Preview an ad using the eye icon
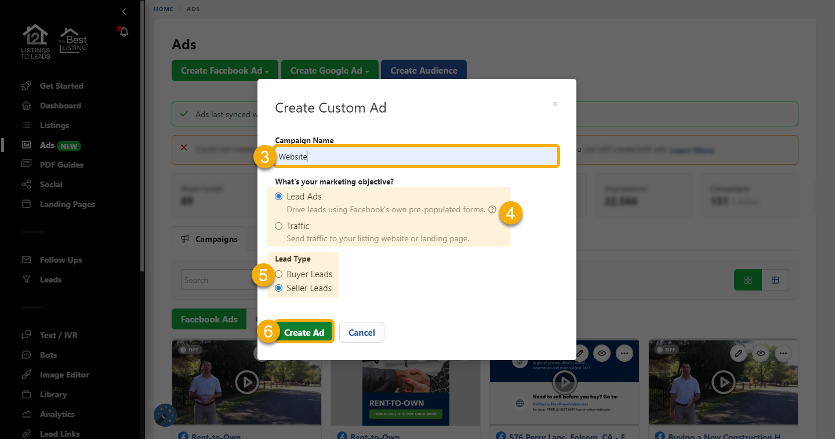Screen dimensions: 835x439 point(601,353)
